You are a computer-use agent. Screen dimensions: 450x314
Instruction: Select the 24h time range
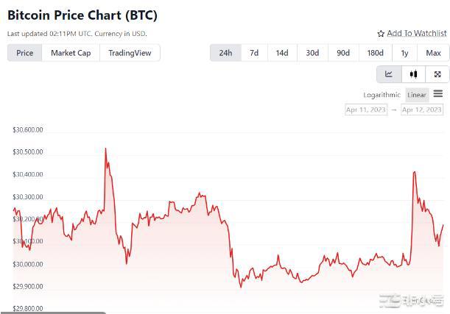225,53
